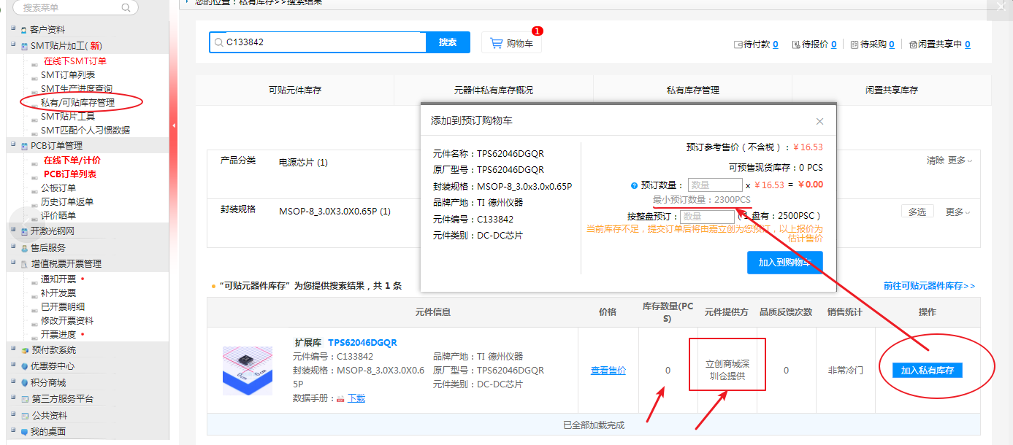Click the blue help icon beside 预订数量

click(634, 185)
